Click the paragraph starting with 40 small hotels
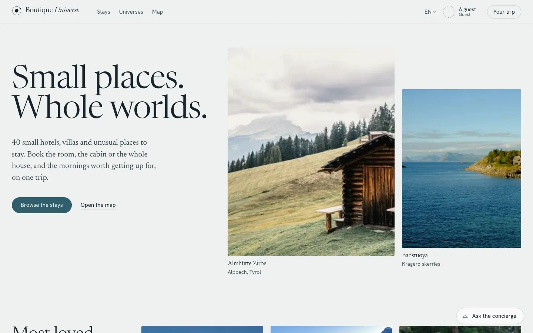533x333 pixels. (84, 160)
